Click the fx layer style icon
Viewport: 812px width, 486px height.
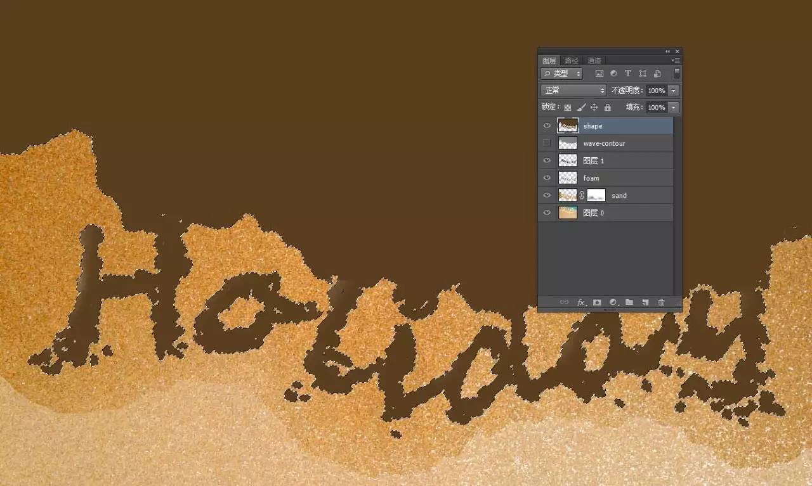[580, 303]
